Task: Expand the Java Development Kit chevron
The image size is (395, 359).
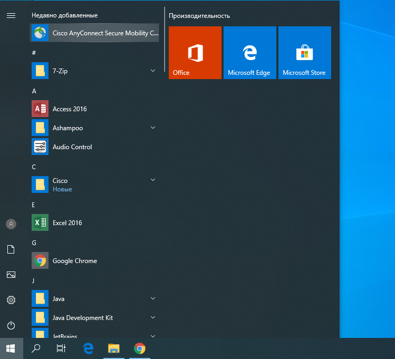Action: coord(153,317)
